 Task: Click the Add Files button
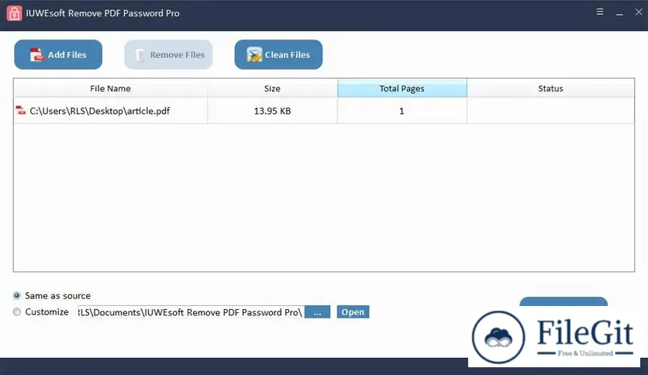[x=58, y=54]
